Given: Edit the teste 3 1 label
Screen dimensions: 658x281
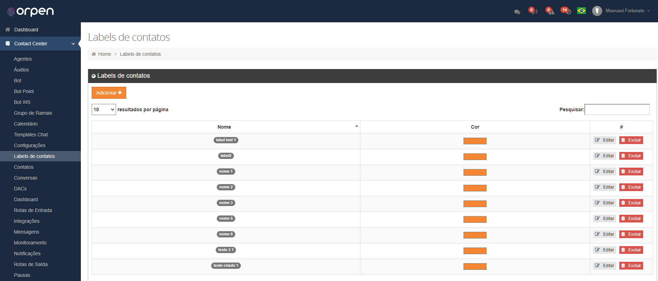Looking at the screenshot, I should [605, 250].
